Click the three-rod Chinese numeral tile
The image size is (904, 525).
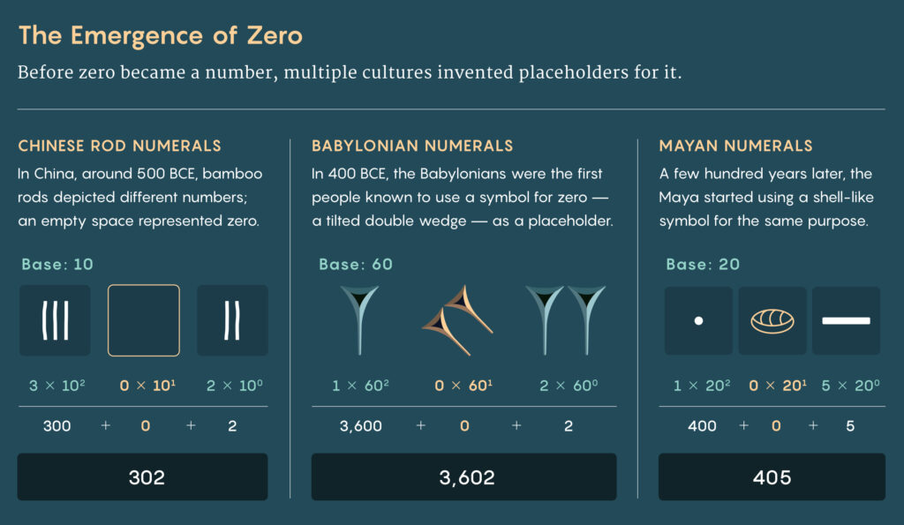(x=55, y=320)
